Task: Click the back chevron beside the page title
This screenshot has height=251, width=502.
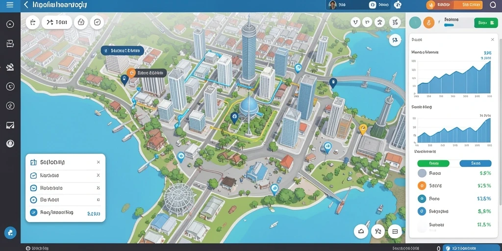Action: pyautogui.click(x=26, y=5)
